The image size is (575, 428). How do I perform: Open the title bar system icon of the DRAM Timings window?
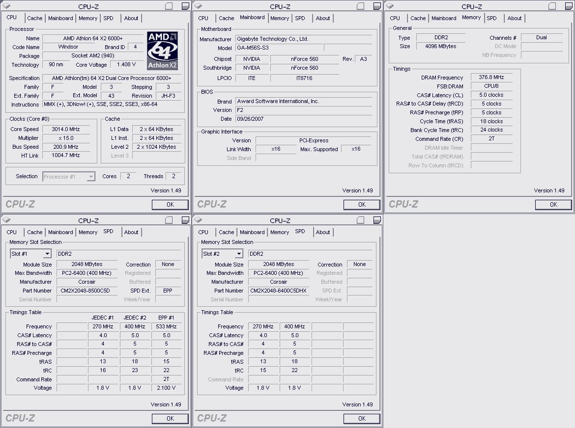[x=390, y=6]
